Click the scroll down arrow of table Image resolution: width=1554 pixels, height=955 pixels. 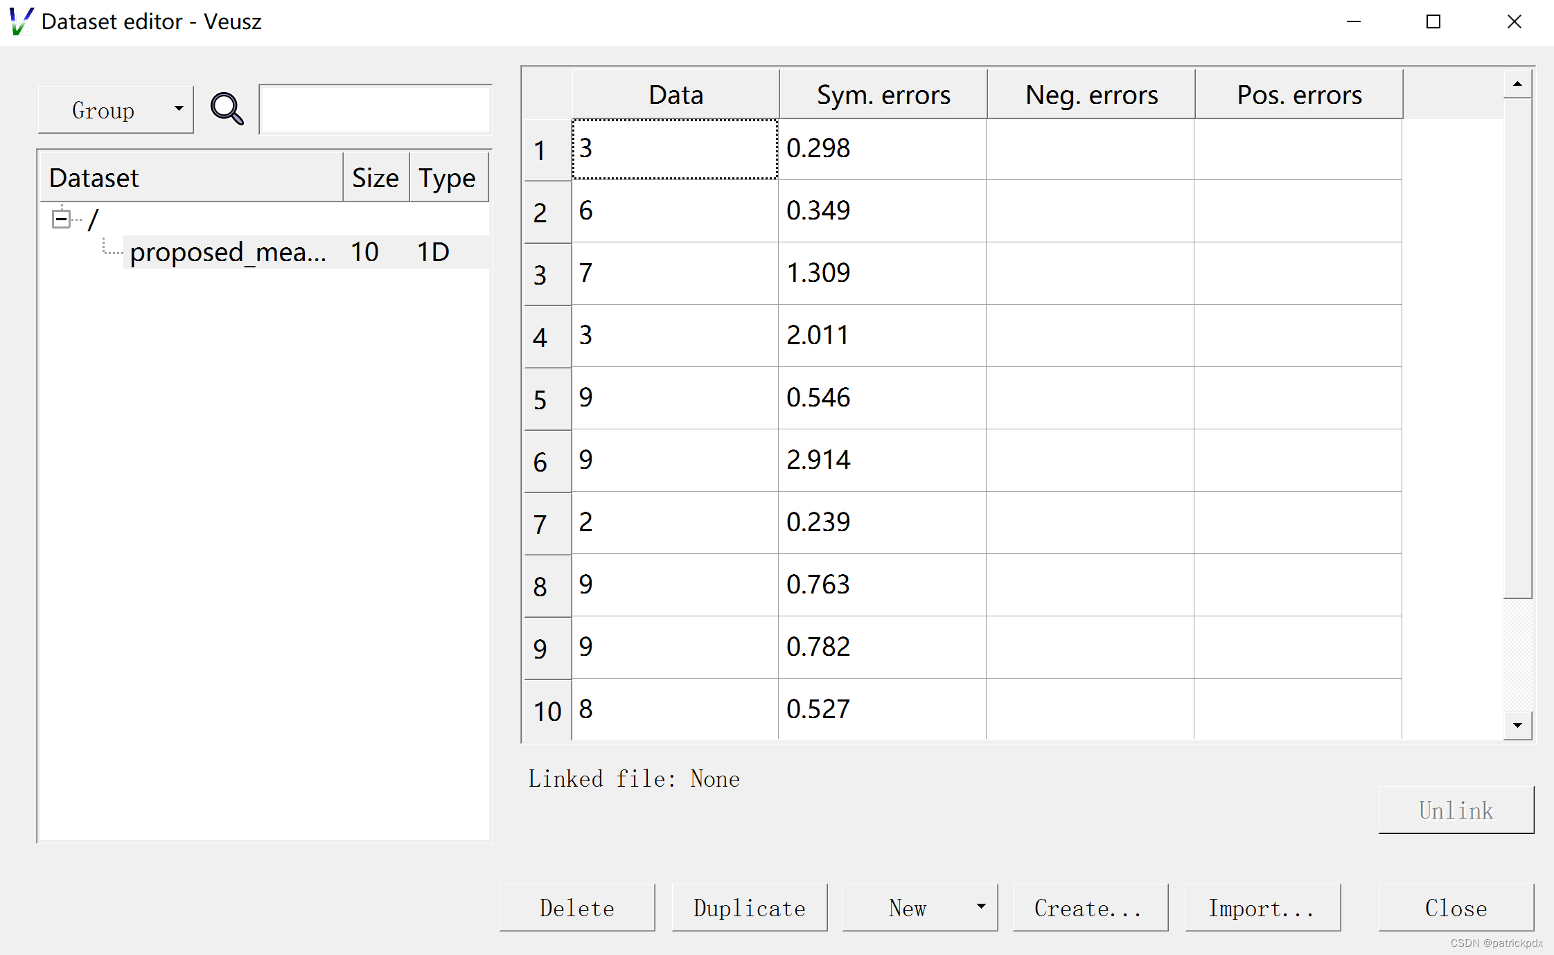click(1517, 725)
